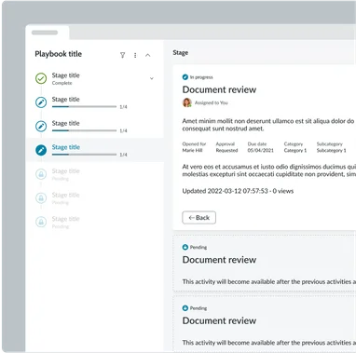Click the In progress status label
The width and height of the screenshot is (356, 353).
(201, 77)
